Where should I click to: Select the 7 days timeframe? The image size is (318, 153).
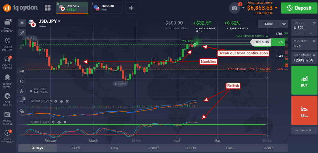[x=76, y=148]
